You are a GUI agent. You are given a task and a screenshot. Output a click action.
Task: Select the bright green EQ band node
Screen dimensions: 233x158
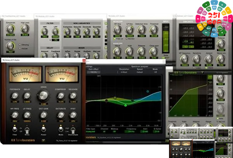tap(125, 105)
